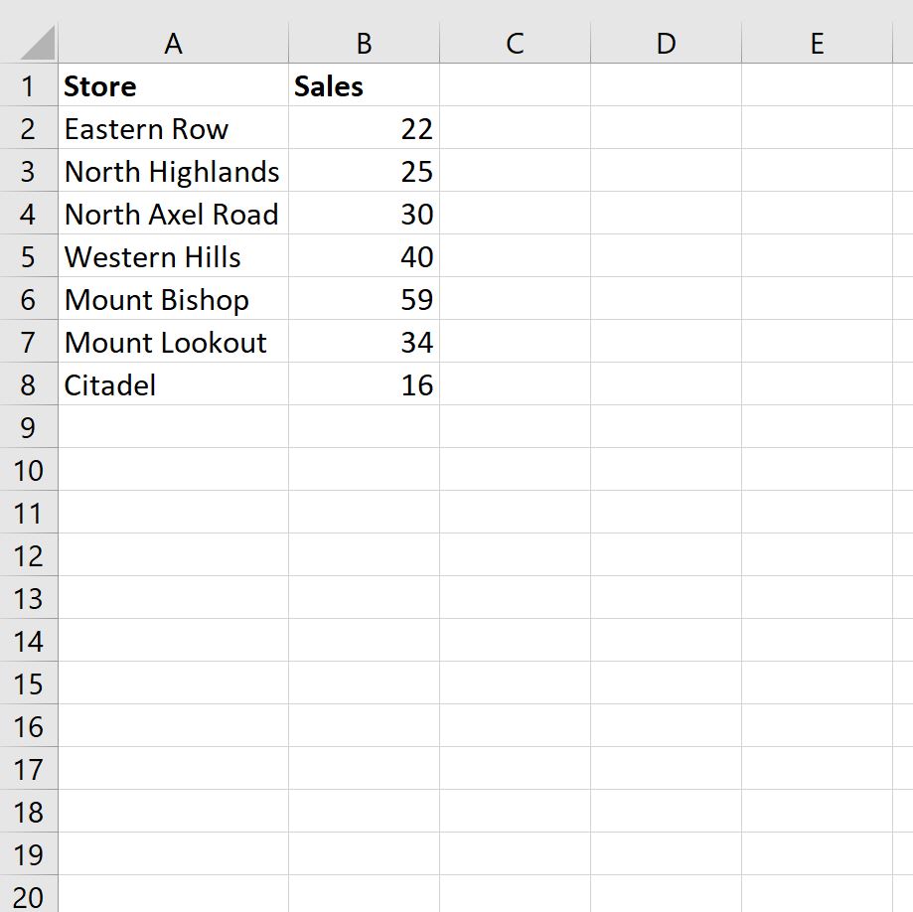Select the Mount Bishop cell
The image size is (913, 912).
173,299
